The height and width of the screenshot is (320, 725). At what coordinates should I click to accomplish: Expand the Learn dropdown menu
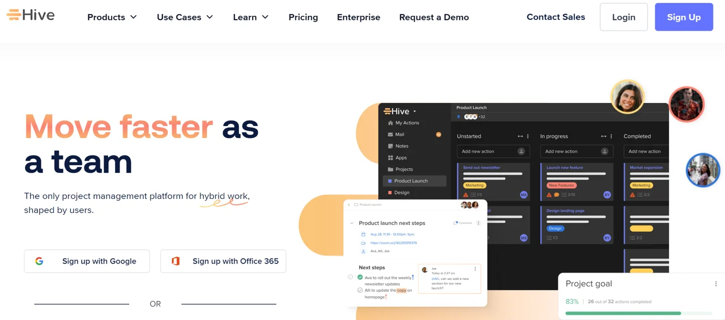(x=251, y=17)
